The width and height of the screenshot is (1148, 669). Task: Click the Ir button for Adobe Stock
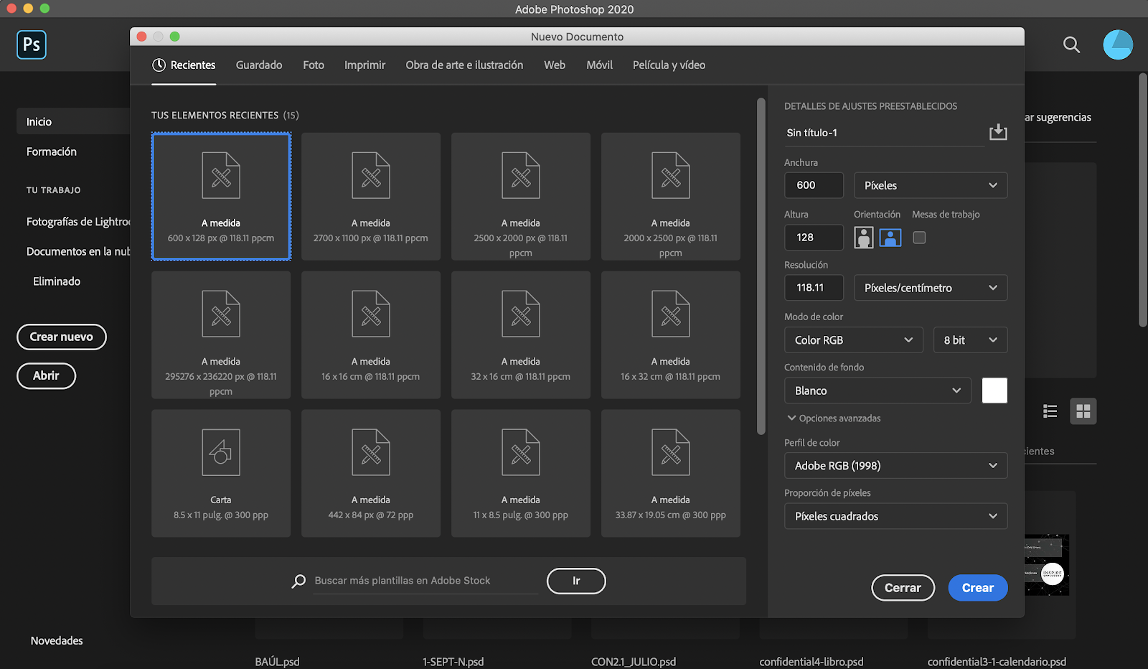point(576,581)
